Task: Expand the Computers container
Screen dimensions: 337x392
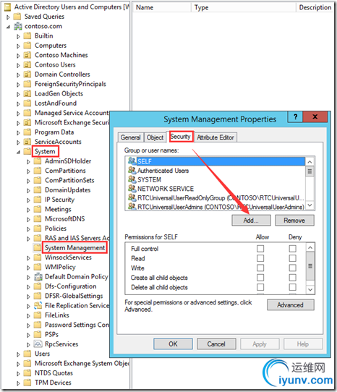Action: [x=18, y=46]
